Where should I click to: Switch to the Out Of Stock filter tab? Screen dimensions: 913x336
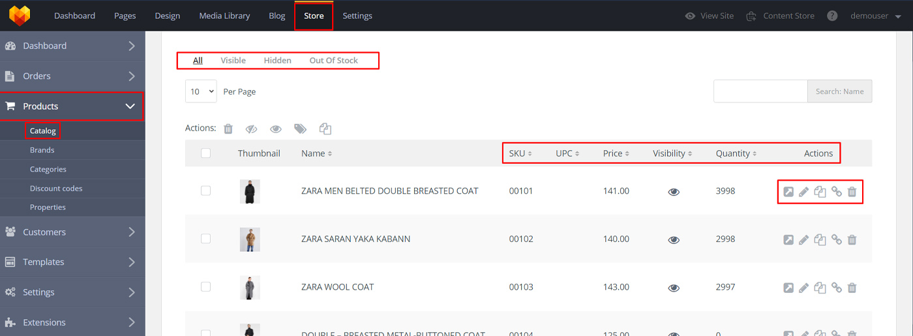333,61
